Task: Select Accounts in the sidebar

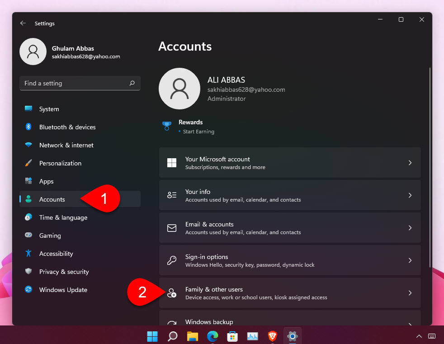Action: pyautogui.click(x=80, y=199)
